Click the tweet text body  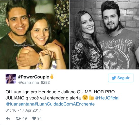point(62,98)
